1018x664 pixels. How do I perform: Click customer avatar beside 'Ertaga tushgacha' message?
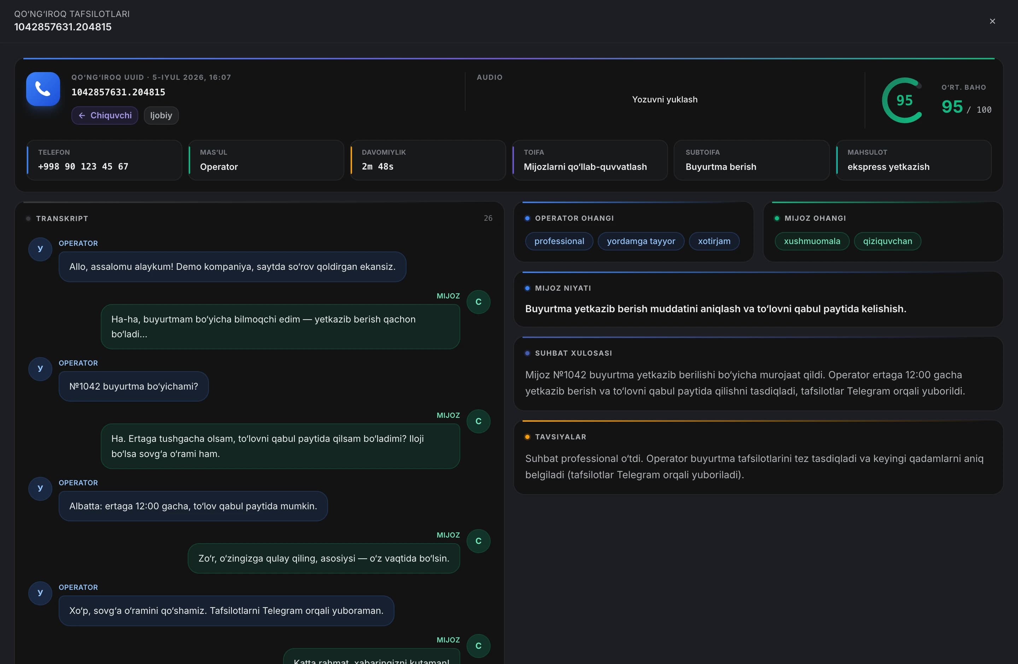point(478,421)
